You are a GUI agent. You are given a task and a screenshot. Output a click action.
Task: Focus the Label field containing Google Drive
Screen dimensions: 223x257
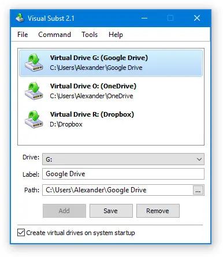123,174
